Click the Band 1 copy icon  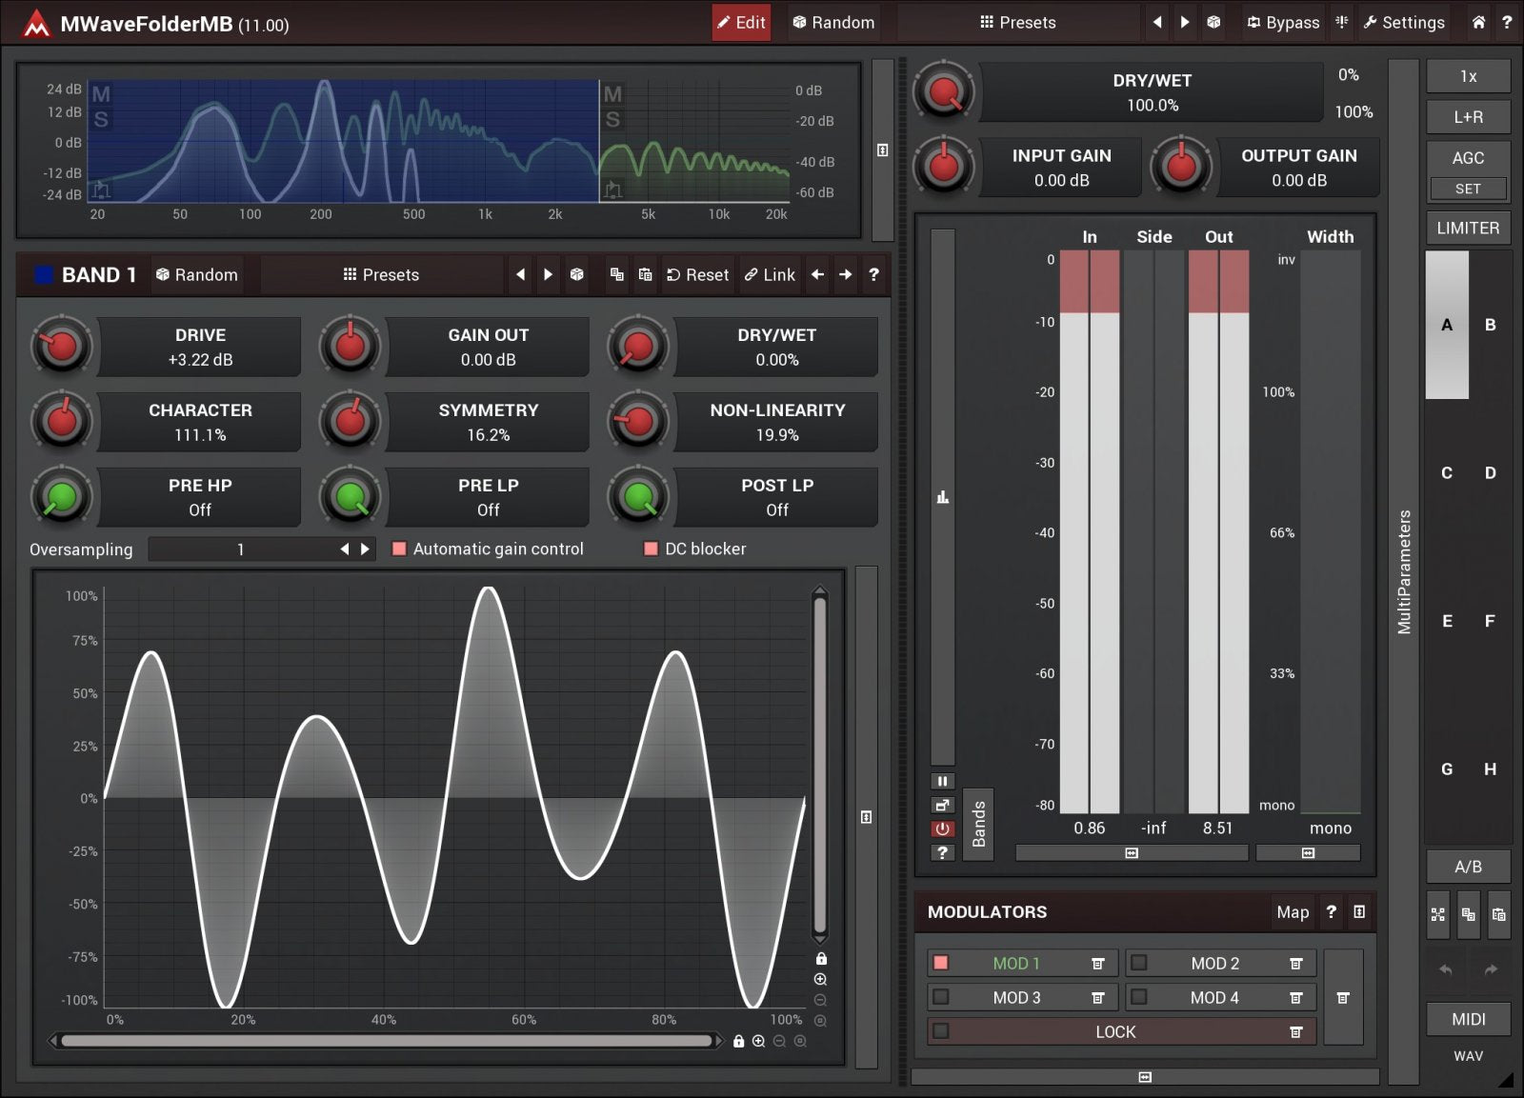tap(617, 274)
